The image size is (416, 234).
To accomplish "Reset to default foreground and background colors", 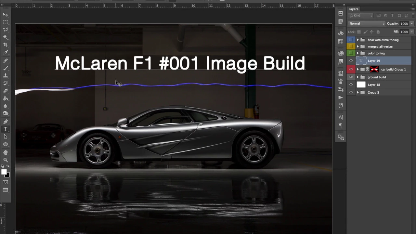I will tap(3, 166).
